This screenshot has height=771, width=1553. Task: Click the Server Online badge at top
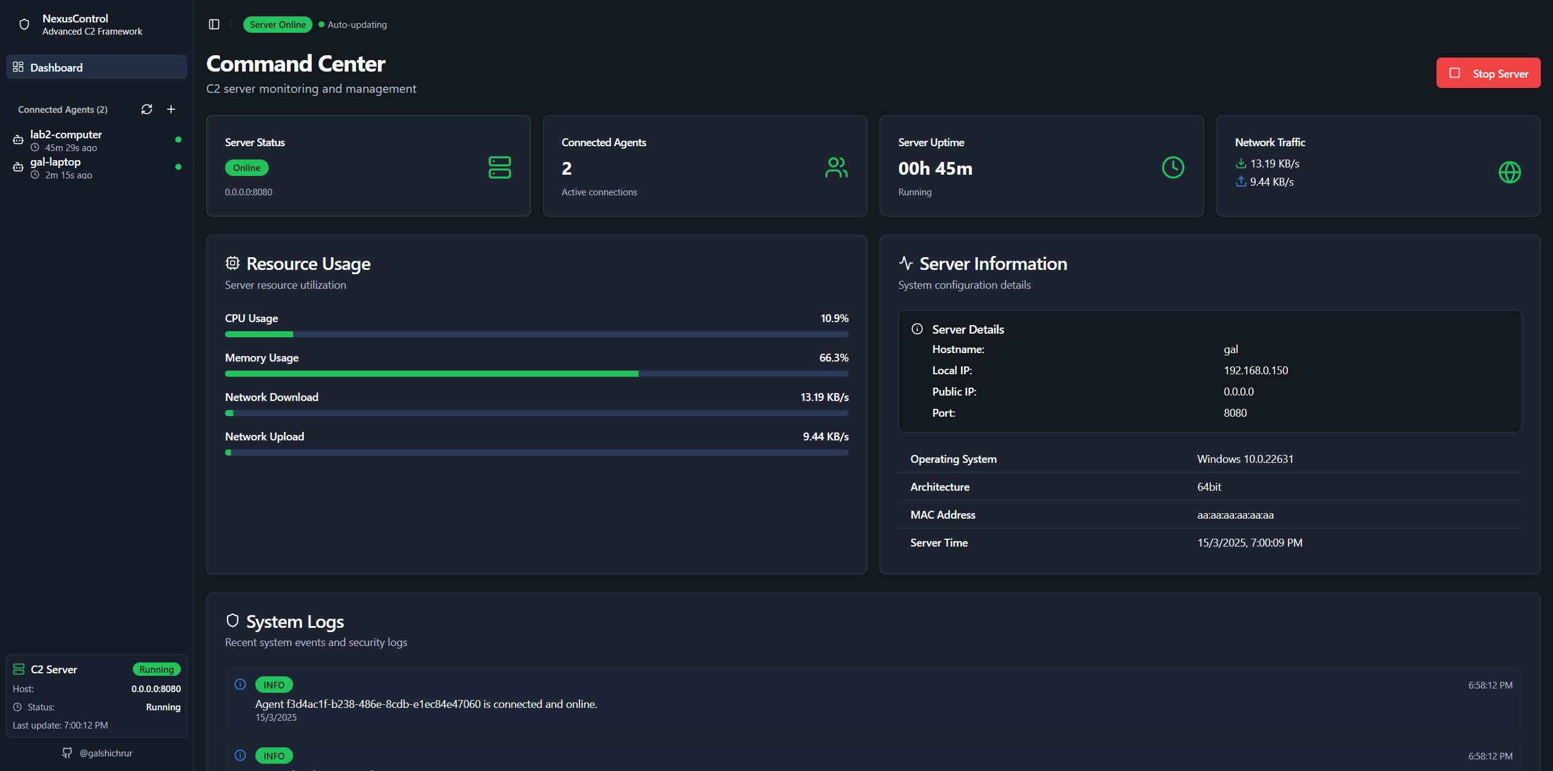click(277, 24)
